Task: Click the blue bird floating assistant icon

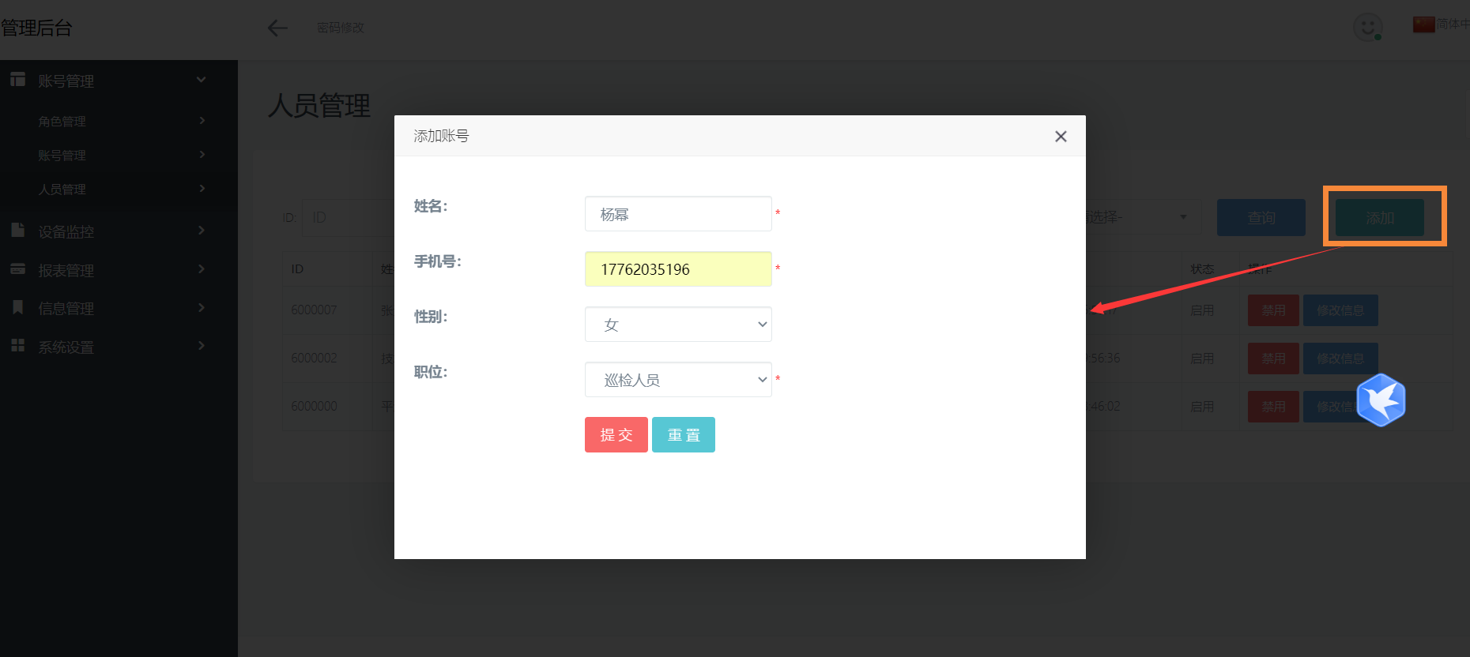Action: 1381,400
